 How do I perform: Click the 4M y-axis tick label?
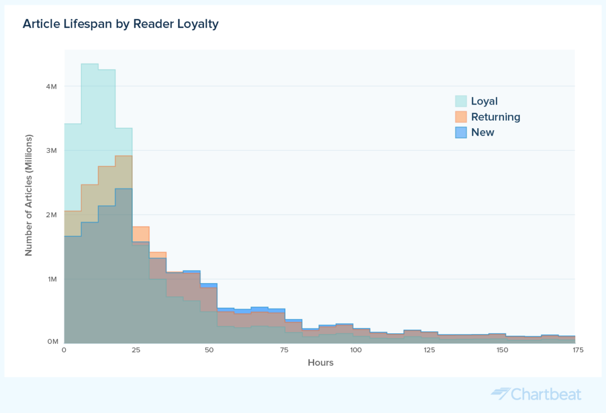tap(51, 86)
